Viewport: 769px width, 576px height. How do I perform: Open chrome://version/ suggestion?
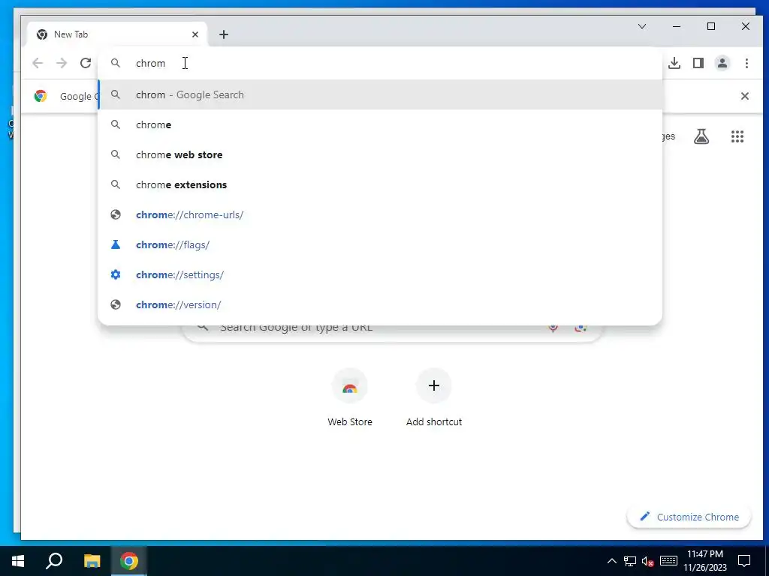pyautogui.click(x=380, y=304)
